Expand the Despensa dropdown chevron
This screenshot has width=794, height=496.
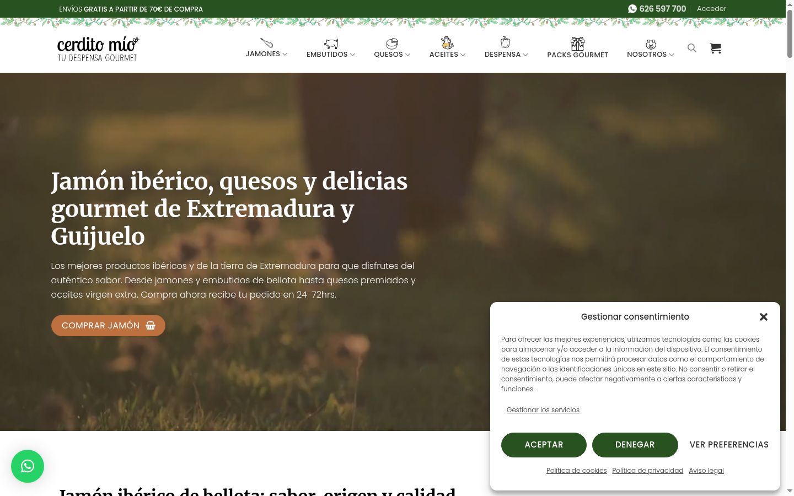point(525,55)
